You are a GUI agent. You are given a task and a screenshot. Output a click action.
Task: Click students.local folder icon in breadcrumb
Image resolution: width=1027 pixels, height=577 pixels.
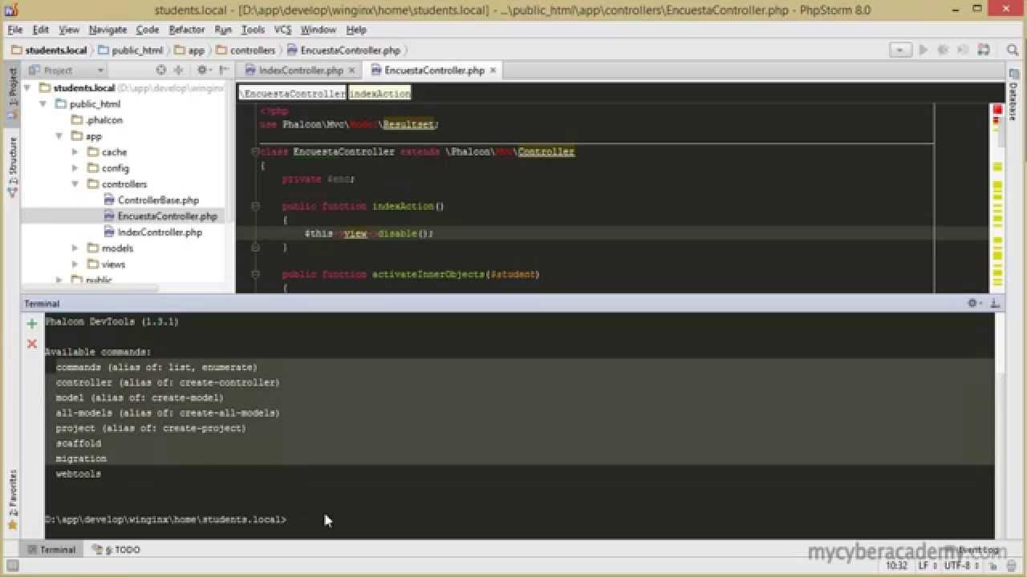click(x=17, y=50)
